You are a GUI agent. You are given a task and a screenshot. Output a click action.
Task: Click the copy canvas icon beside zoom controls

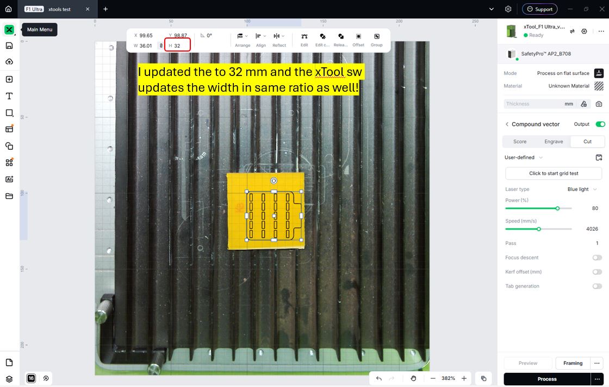[483, 378]
